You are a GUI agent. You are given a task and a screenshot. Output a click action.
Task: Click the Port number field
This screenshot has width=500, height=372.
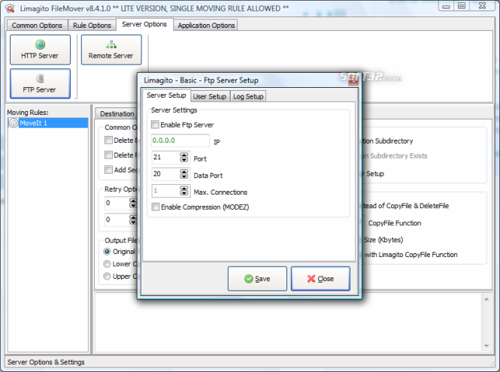[165, 157]
